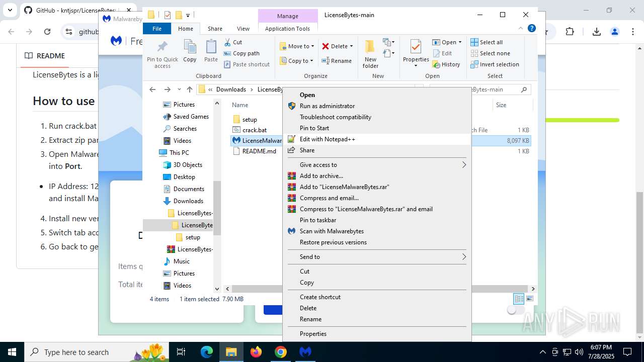
Task: Open Chrome tab search dropdown arrow
Action: click(x=10, y=10)
